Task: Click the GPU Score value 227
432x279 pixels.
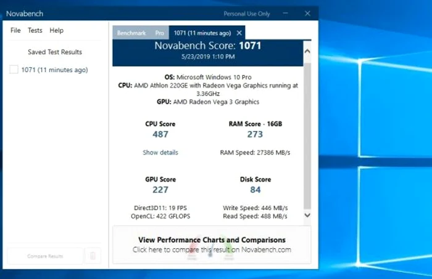Action: [160, 190]
